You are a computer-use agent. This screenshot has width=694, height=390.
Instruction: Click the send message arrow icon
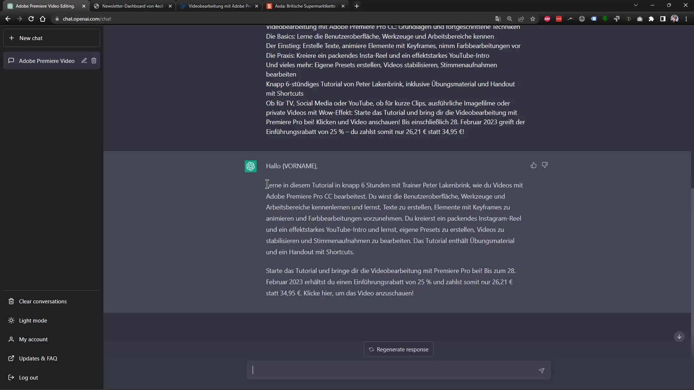[543, 372]
